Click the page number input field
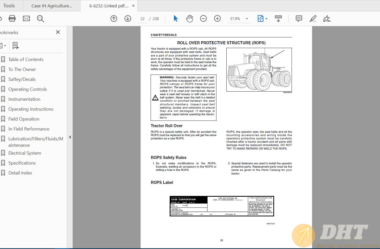The height and width of the screenshot is (249, 380). (142, 19)
